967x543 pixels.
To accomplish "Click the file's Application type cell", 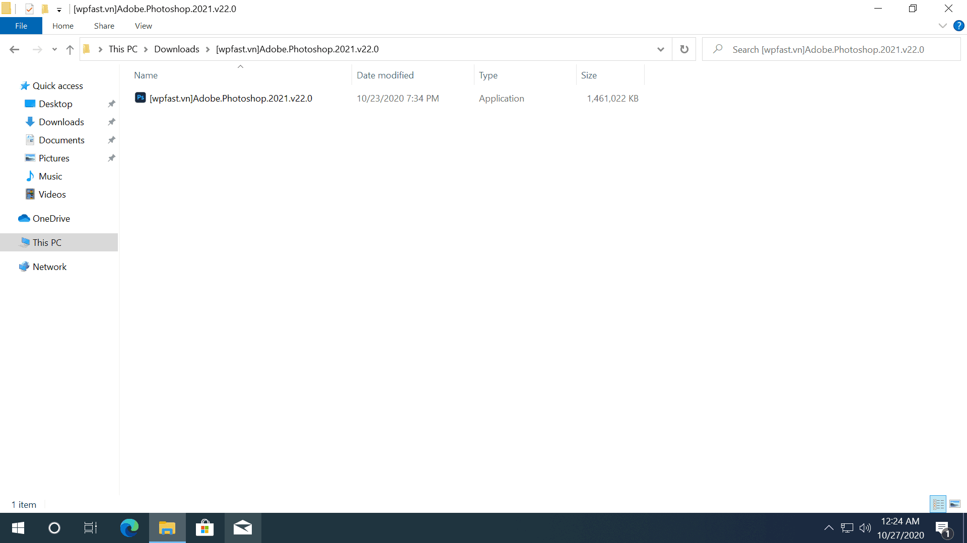I will [502, 99].
